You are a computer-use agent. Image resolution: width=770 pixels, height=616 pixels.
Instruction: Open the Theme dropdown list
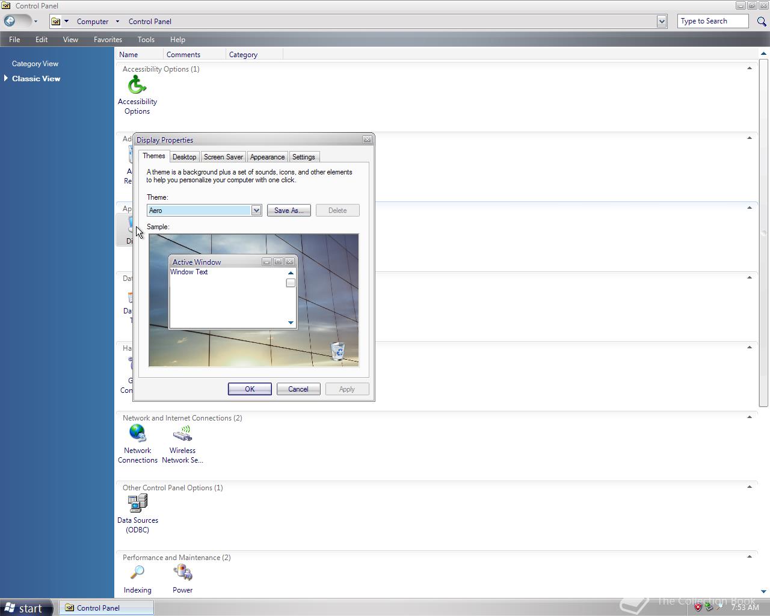click(256, 211)
